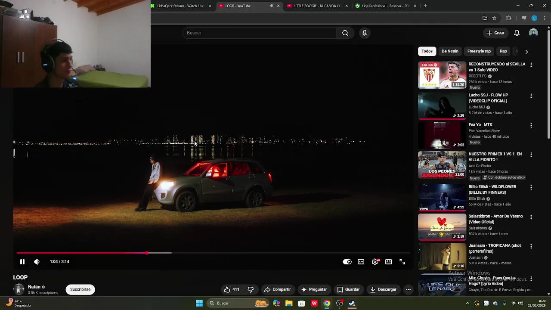Click the Descargar download button
Screen dimensions: 551x310
click(x=383, y=289)
